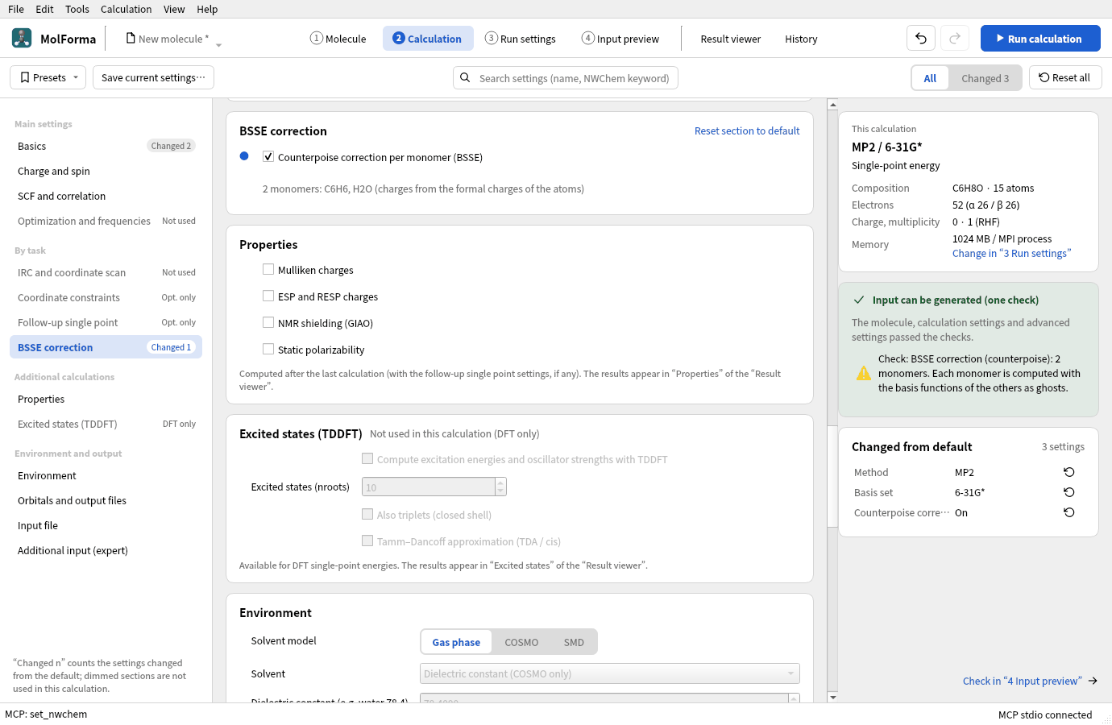Image resolution: width=1112 pixels, height=725 pixels.
Task: Open the Calculation menu in the menu bar
Action: click(126, 9)
